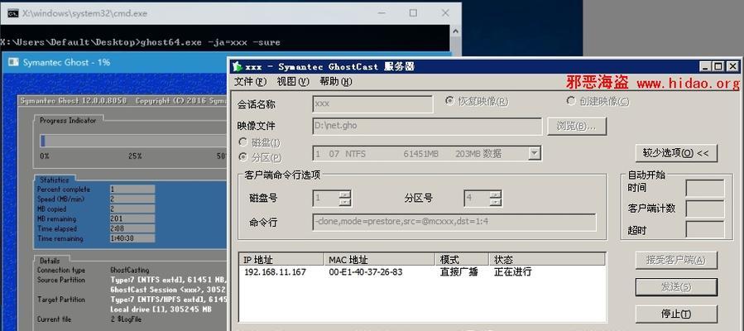Image resolution: width=744 pixels, height=331 pixels.
Task: Decrease the 分区号 spinner value
Action: click(496, 202)
